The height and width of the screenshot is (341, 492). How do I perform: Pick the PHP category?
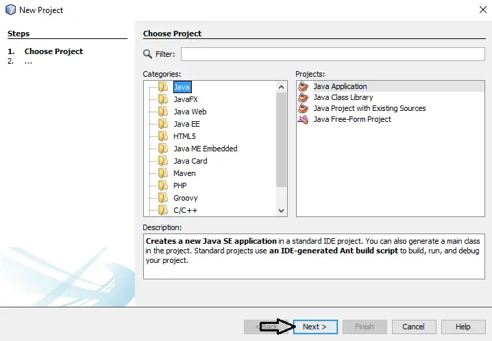click(x=180, y=186)
